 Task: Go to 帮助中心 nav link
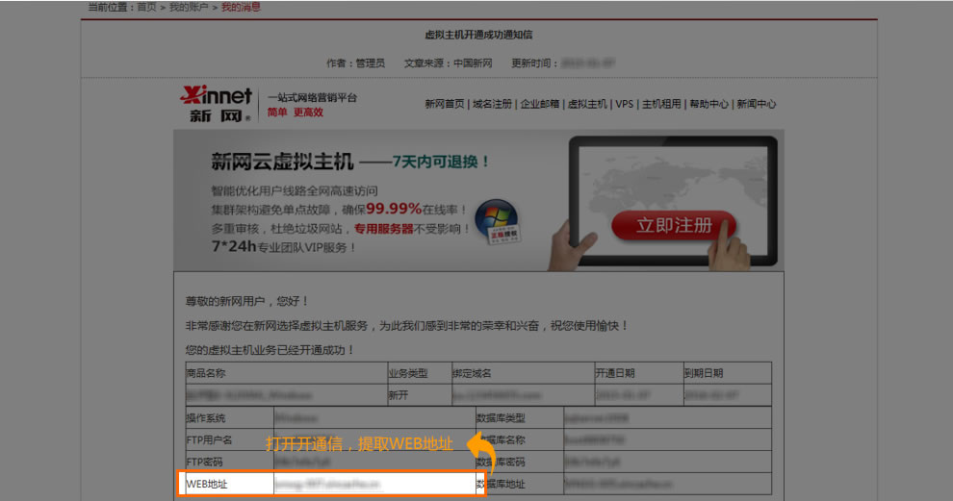pos(708,104)
